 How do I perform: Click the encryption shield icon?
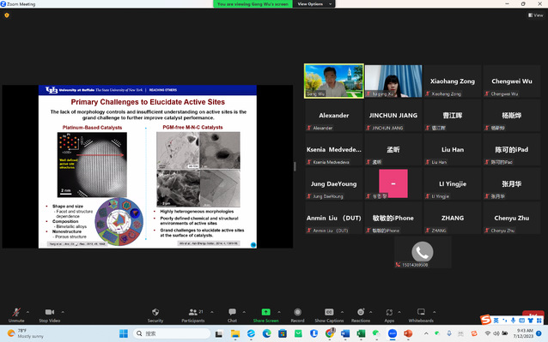7,15
